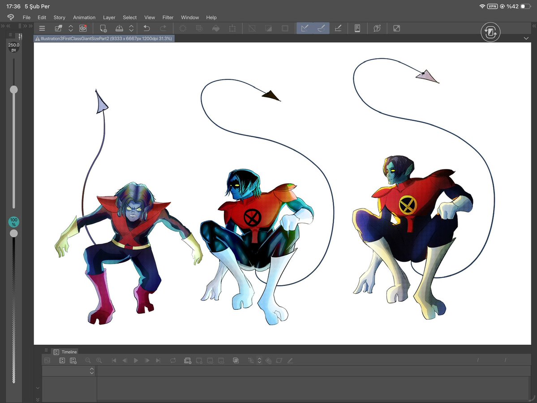Open the hamburger menu in command bar
Viewport: 537px width, 403px height.
[42, 28]
